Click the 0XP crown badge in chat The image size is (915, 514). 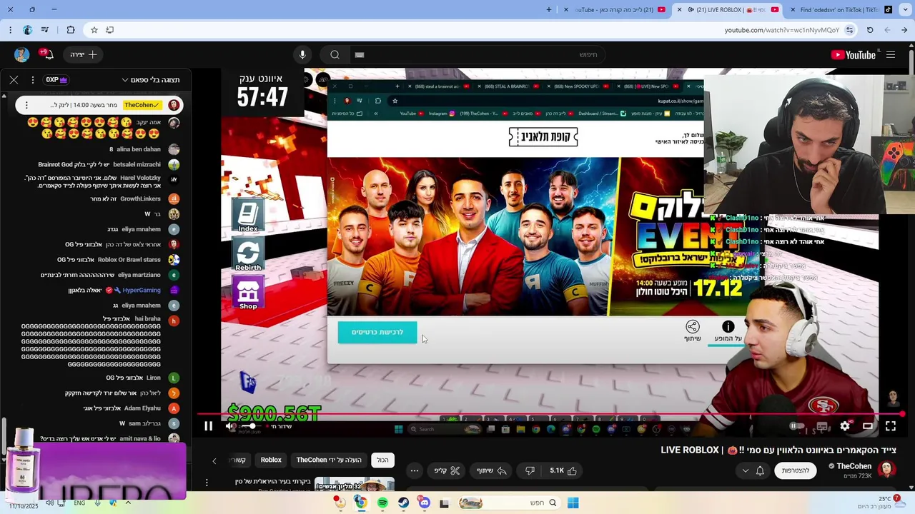click(56, 80)
